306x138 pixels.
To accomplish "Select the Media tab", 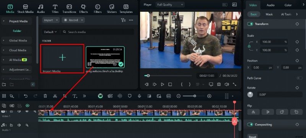I will tap(10, 9).
